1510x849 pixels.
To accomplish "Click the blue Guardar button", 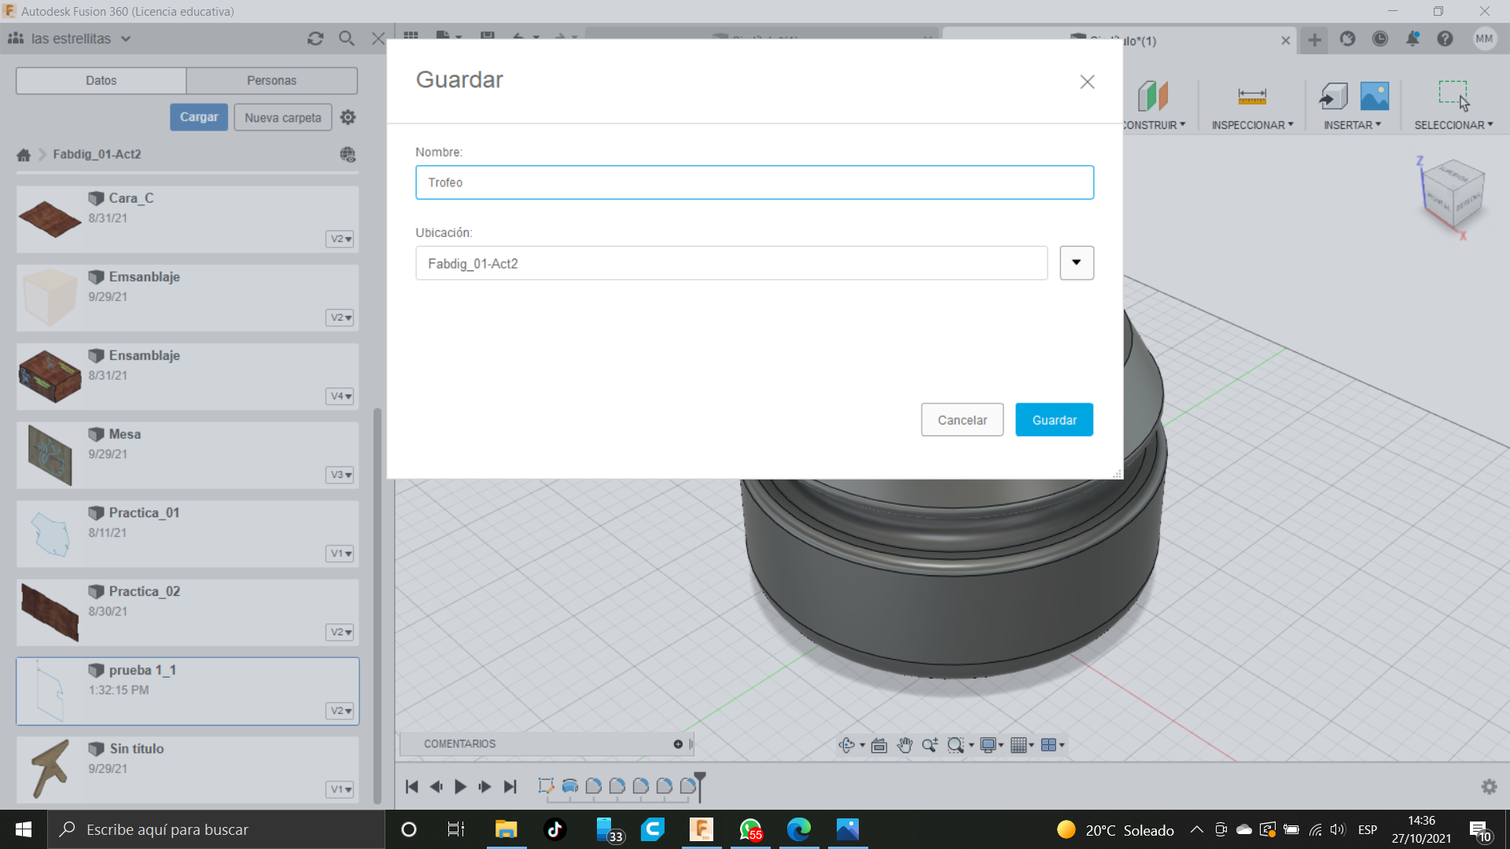I will [1054, 420].
